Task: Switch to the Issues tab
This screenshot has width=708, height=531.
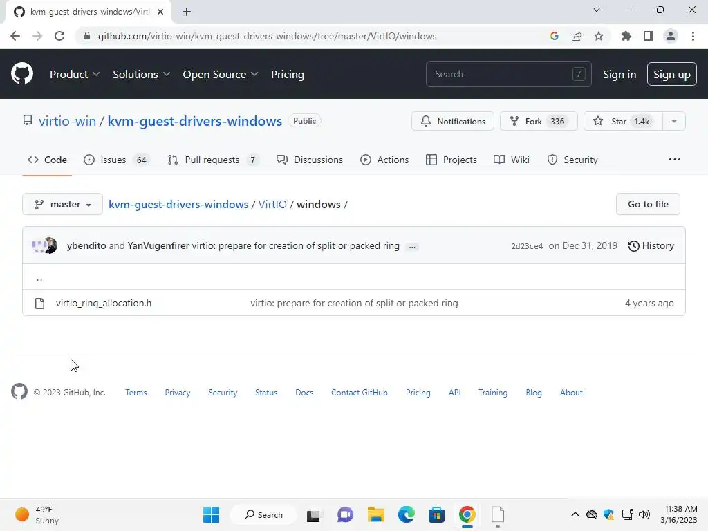Action: click(116, 160)
